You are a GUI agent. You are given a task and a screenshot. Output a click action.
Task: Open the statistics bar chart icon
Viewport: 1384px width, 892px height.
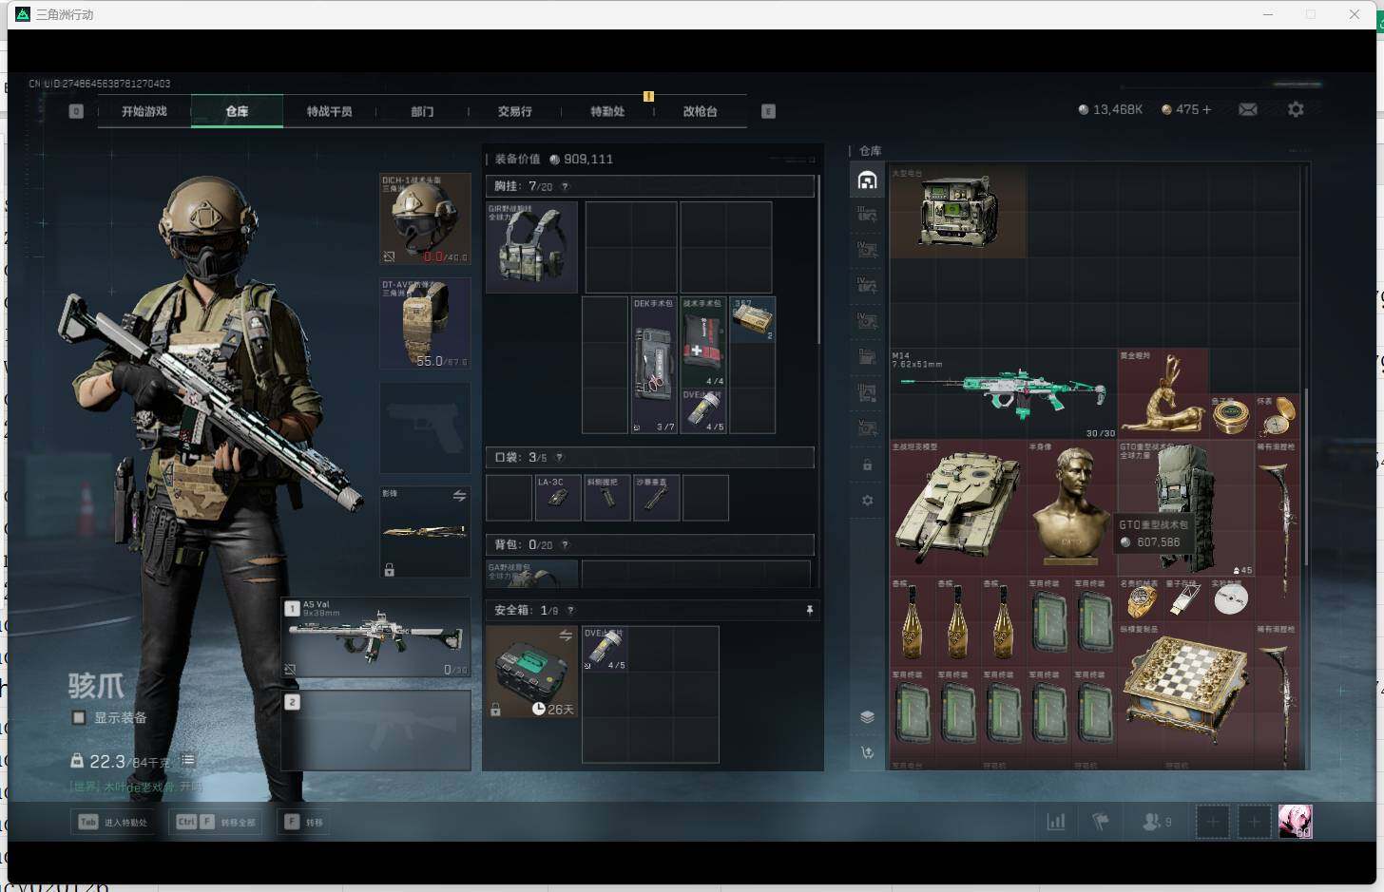point(1056,822)
